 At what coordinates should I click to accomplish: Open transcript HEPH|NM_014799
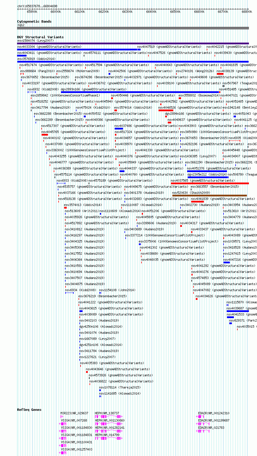click(107, 435)
